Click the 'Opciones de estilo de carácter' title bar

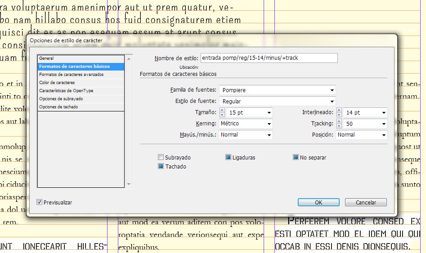point(212,40)
